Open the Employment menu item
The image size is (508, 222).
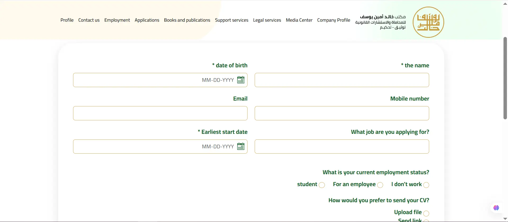tap(117, 20)
